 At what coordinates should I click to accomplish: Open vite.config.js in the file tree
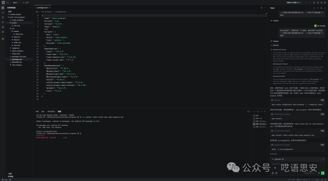point(17,65)
